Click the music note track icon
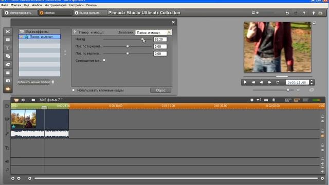The width and height of the screenshot is (329, 185). coord(7,170)
